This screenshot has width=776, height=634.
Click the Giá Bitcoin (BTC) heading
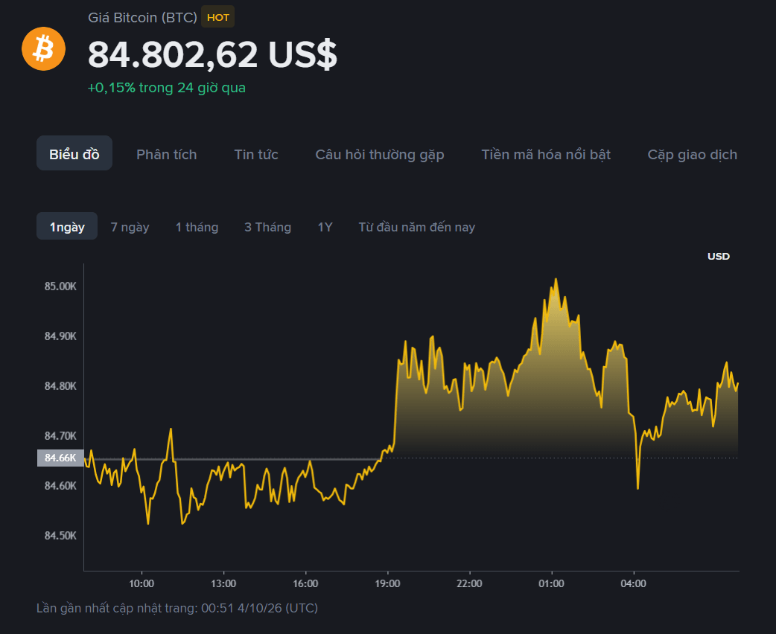(x=142, y=17)
